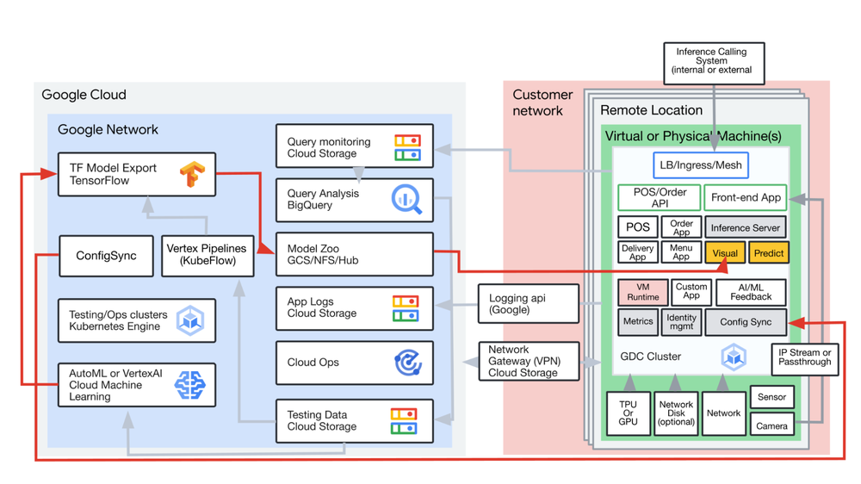Image resolution: width=861 pixels, height=484 pixels.
Task: Select the Model Zoo GCS/NFS/Hub box
Action: click(354, 254)
